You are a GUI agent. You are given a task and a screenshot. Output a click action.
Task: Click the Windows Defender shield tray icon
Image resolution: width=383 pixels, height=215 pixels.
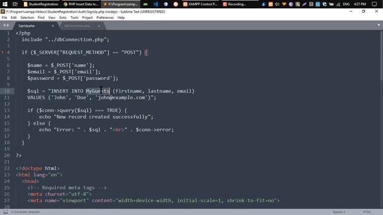[x=324, y=4]
